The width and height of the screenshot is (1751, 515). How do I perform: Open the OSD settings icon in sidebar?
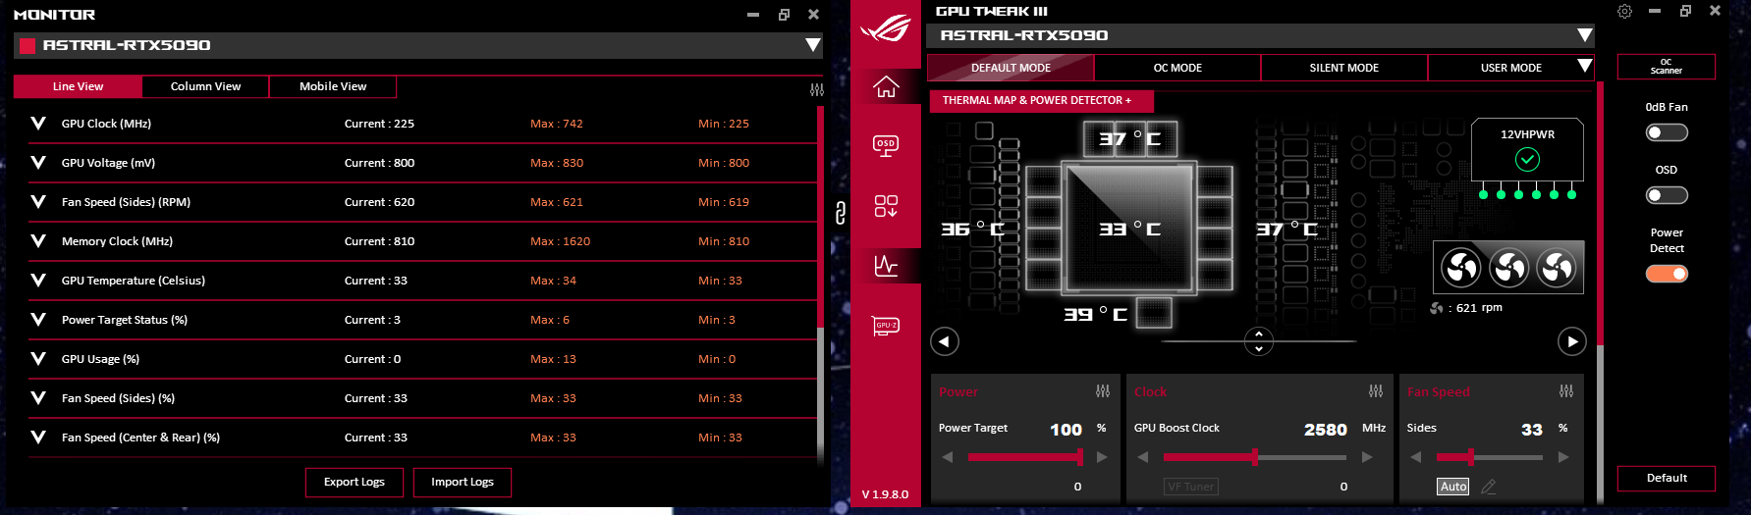point(886,146)
